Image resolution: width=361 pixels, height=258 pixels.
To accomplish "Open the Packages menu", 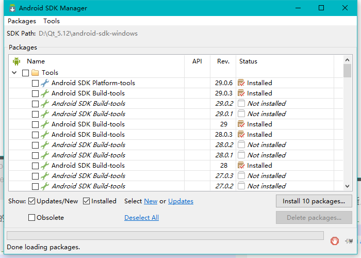I will [22, 21].
